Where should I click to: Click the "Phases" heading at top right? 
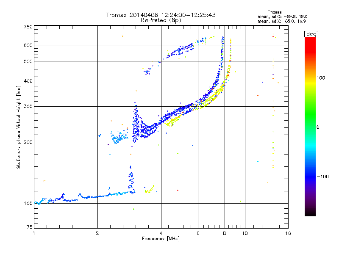tap(274, 12)
